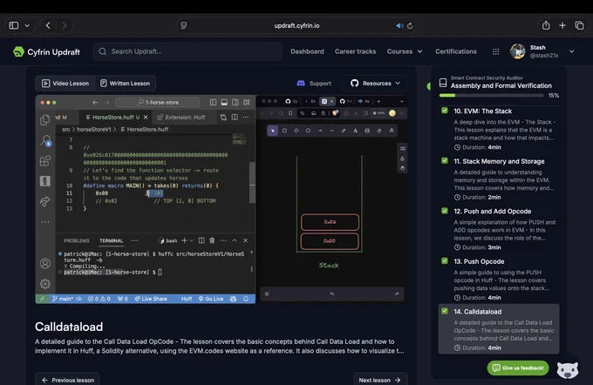Toggle checkbox for 11. Stack Memory and Storage

coord(445,160)
